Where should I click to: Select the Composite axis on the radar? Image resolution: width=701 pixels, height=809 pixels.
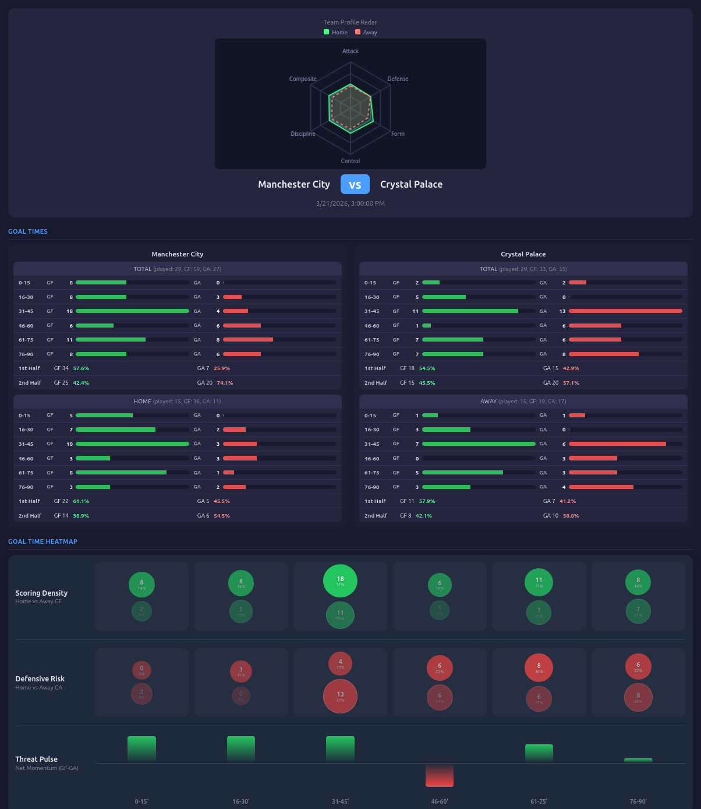[303, 79]
